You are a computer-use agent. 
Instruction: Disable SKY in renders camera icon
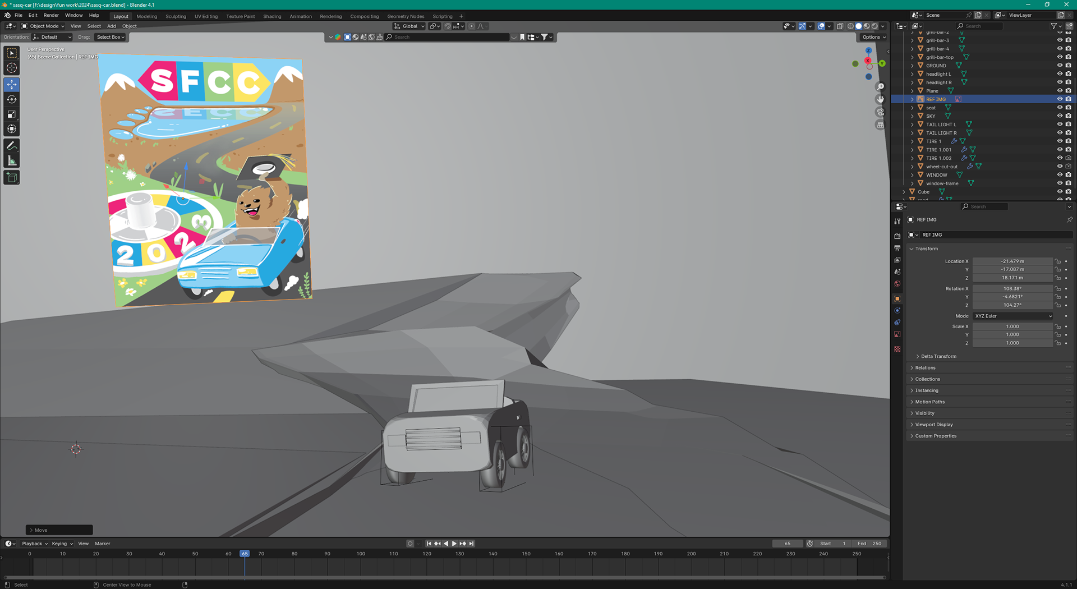1068,116
